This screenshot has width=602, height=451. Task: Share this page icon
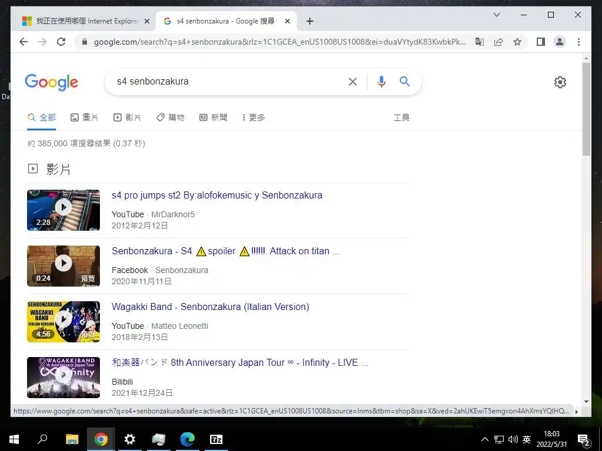pyautogui.click(x=499, y=42)
